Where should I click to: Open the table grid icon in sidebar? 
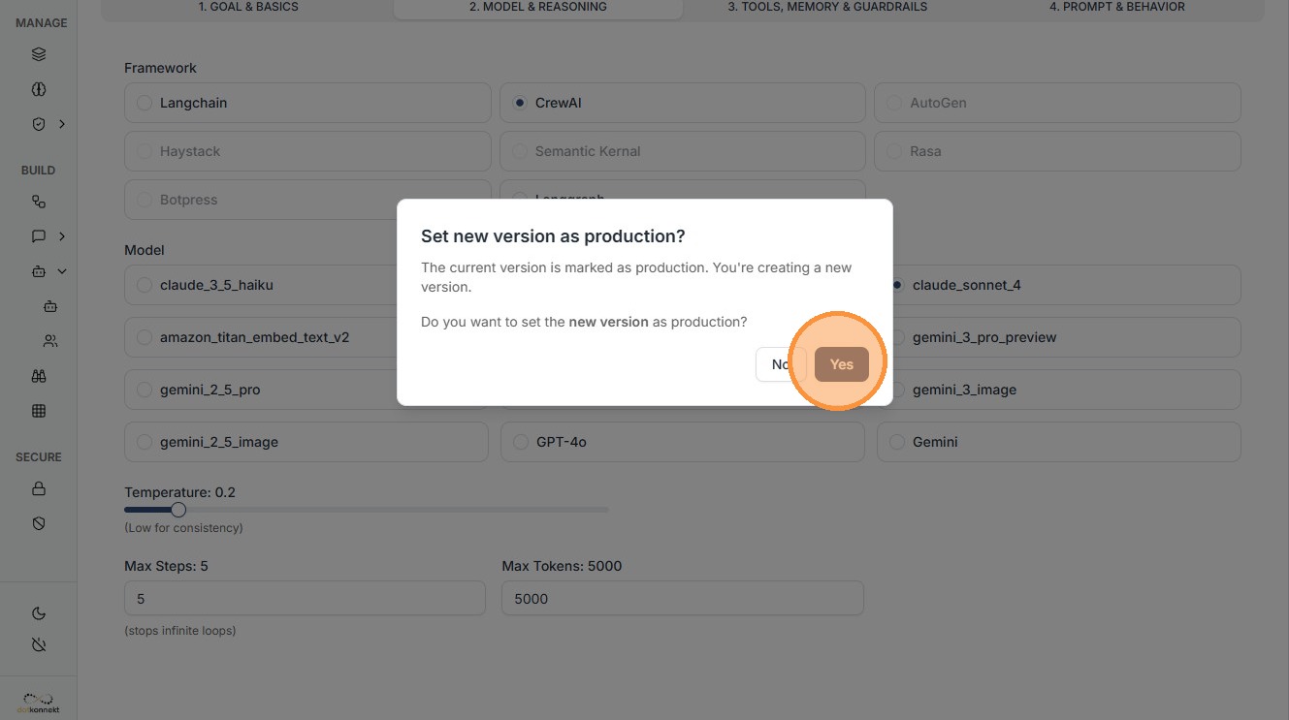(39, 411)
